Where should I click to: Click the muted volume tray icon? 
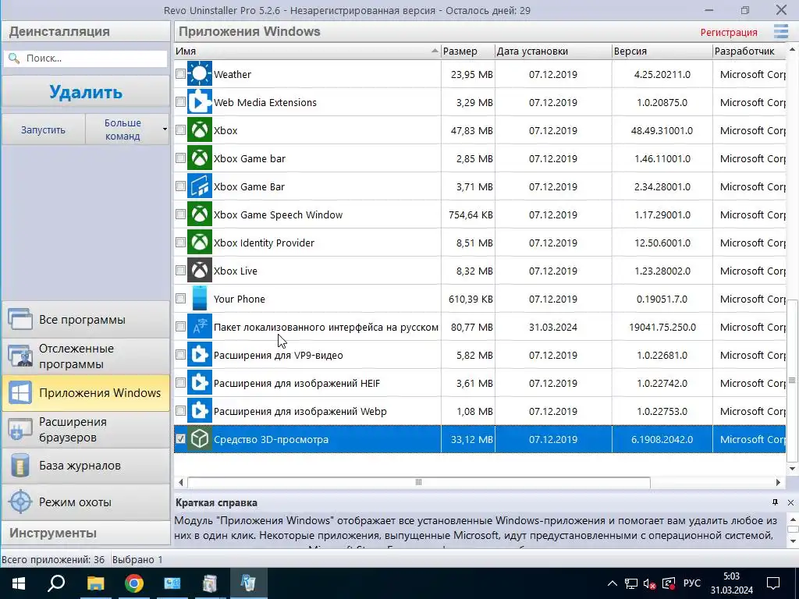pyautogui.click(x=649, y=583)
